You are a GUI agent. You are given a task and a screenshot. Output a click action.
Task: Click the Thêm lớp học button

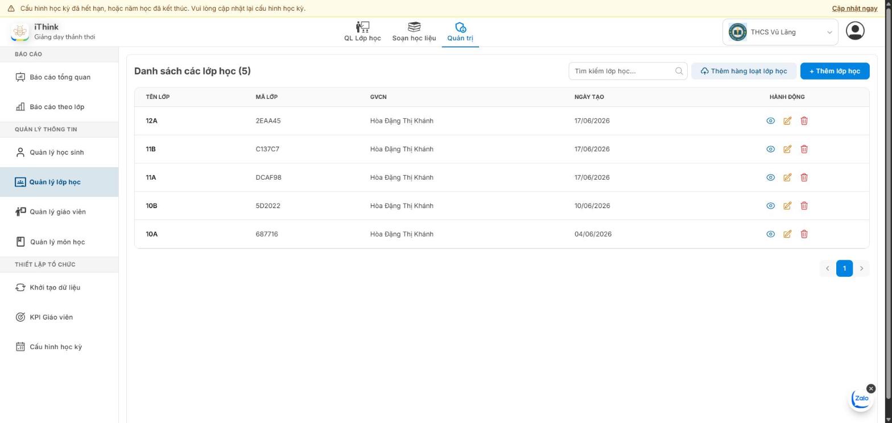(835, 71)
